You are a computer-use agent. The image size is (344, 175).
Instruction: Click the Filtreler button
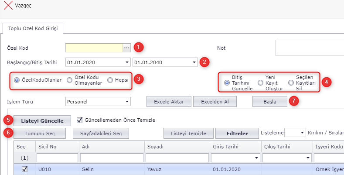(237, 134)
